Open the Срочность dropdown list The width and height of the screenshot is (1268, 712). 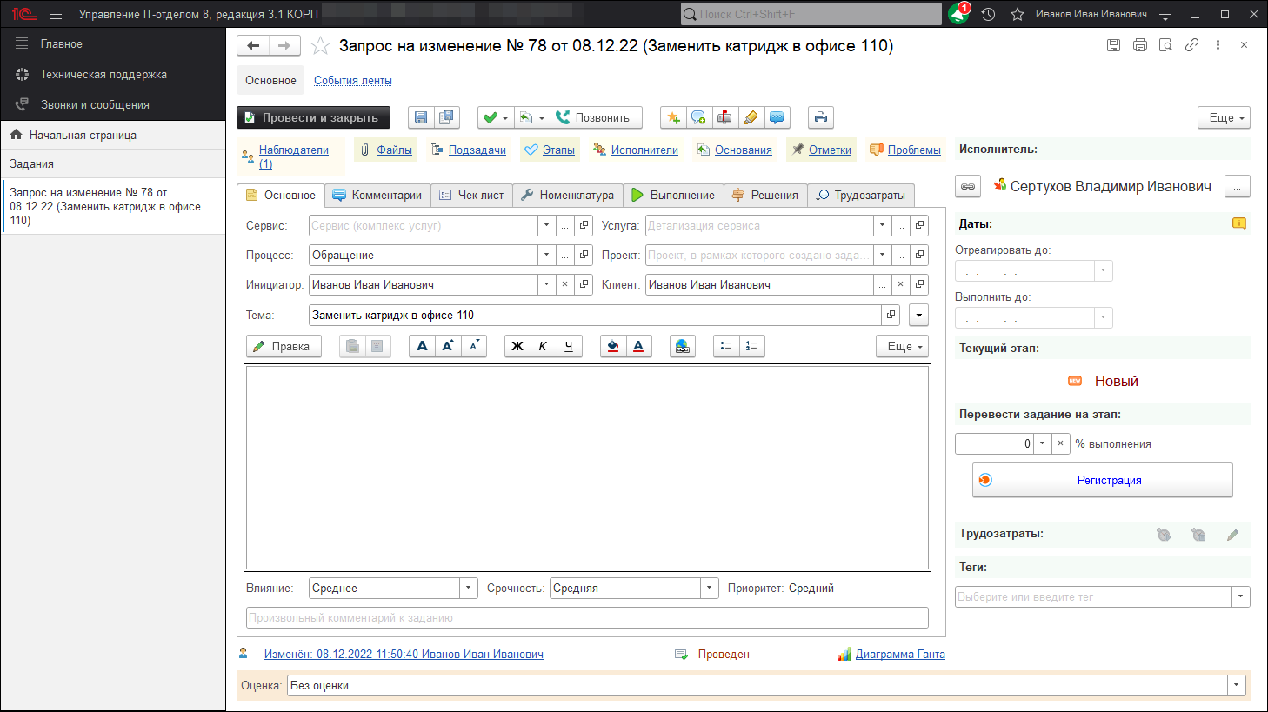[708, 588]
